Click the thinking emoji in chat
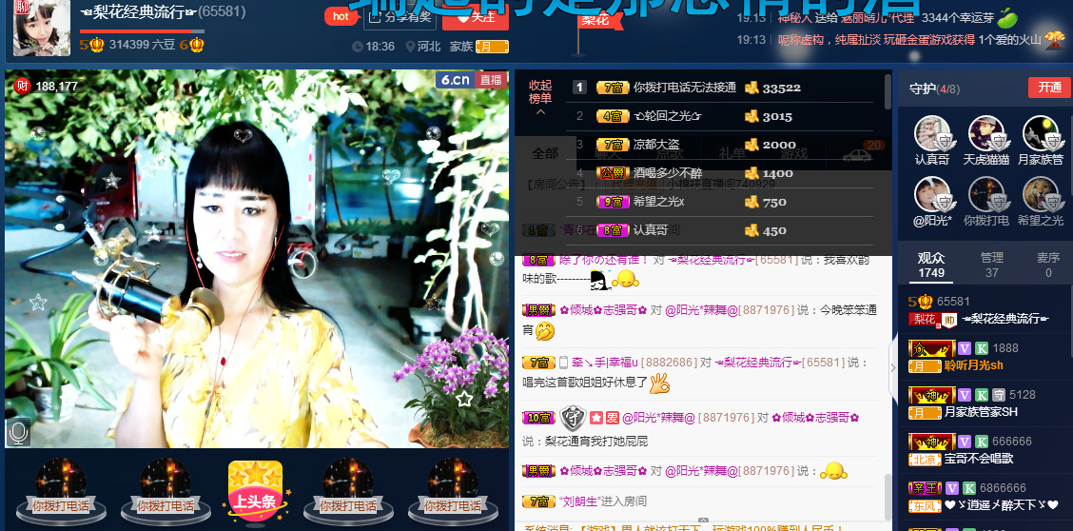The height and width of the screenshot is (531, 1073). 545,331
